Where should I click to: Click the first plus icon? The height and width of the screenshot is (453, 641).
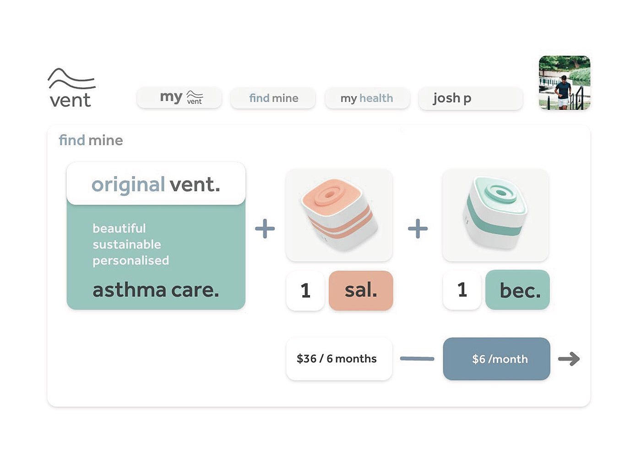point(265,228)
